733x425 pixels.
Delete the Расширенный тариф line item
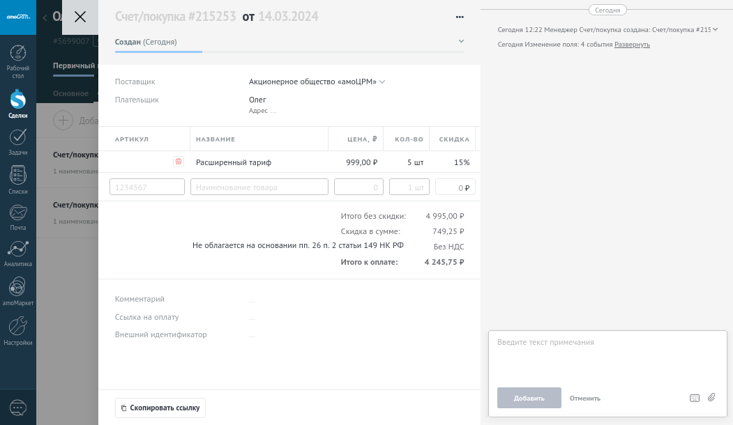click(x=179, y=162)
